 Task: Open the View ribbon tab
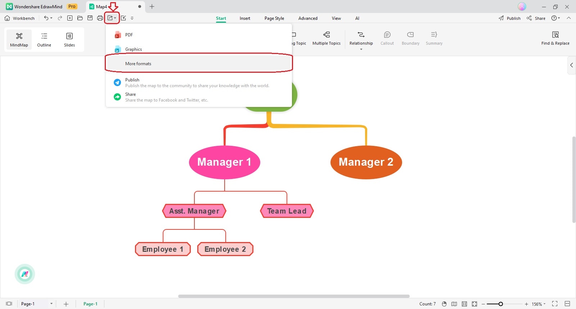(x=336, y=18)
